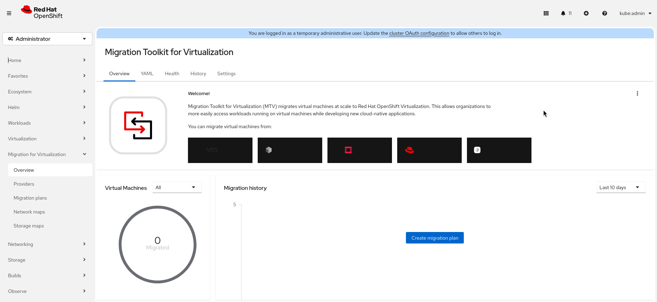Click the Migration Toolkit logo image
Viewport: 657px width, 302px height.
[x=138, y=125]
